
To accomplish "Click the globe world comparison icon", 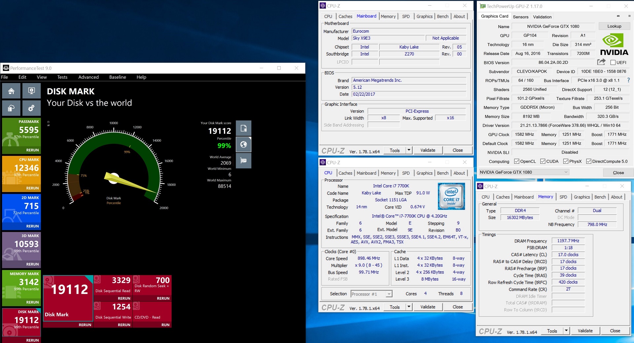I will click(x=243, y=145).
